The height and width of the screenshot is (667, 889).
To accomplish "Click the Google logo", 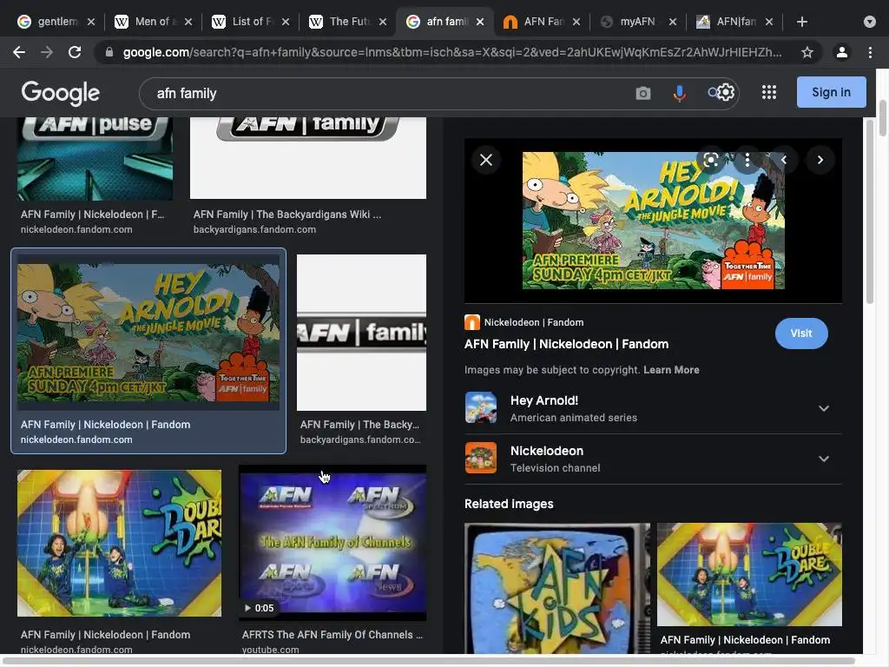I will (60, 93).
